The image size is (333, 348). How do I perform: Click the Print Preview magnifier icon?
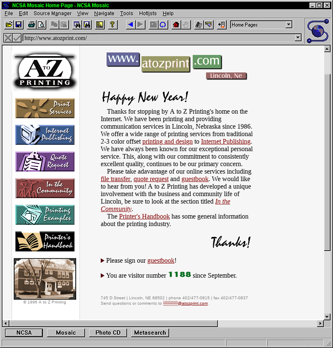[41, 25]
